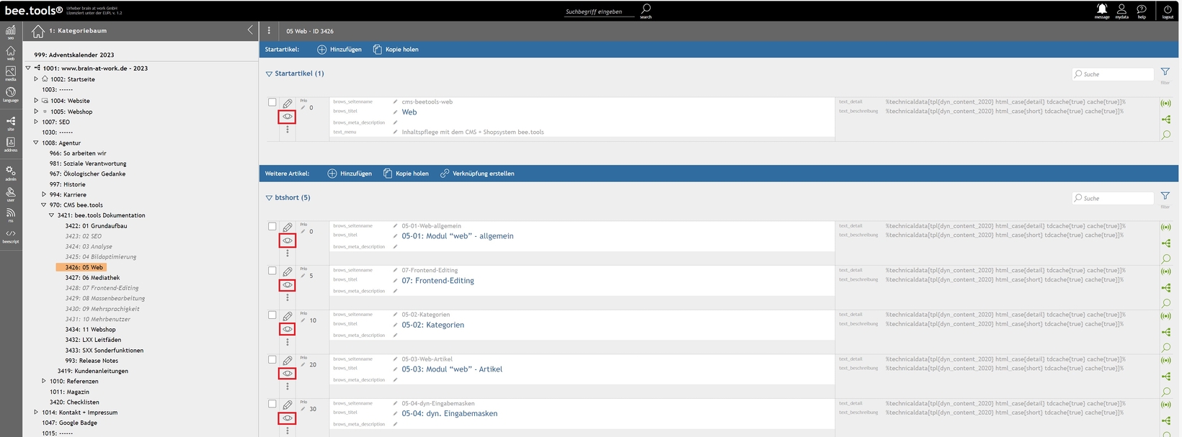Viewport: 1182px width, 437px height.
Task: Expand the 1004: Website node
Action: click(x=36, y=100)
